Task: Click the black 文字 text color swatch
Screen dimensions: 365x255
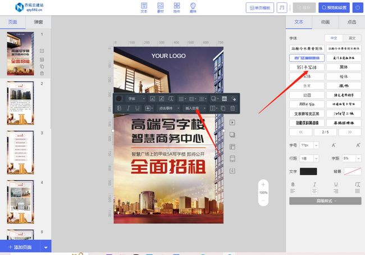Action: (x=308, y=172)
